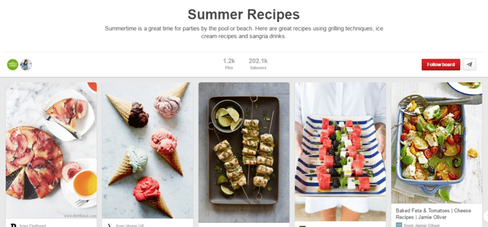Open 'from Diethood' source link
The height and width of the screenshot is (227, 488).
[x=32, y=225]
